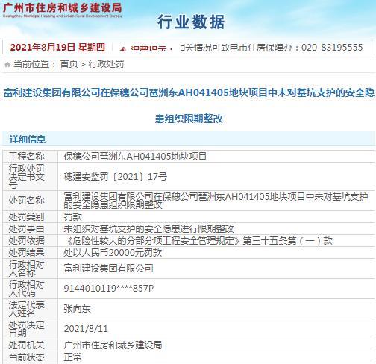The width and height of the screenshot is (376, 364).
Task: Click the 处罚决定日期 label
Action: pos(27,329)
